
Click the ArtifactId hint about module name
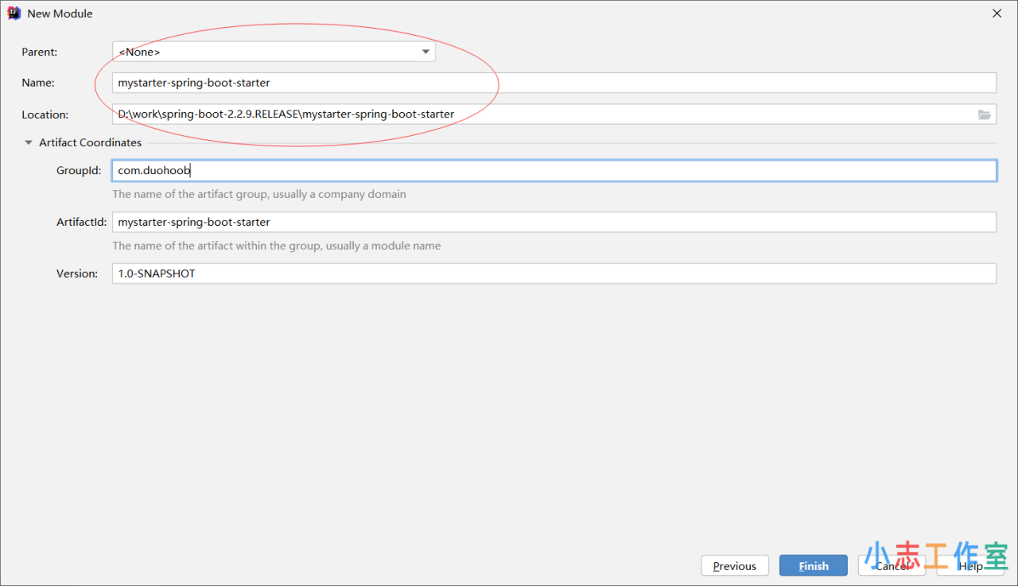(276, 246)
